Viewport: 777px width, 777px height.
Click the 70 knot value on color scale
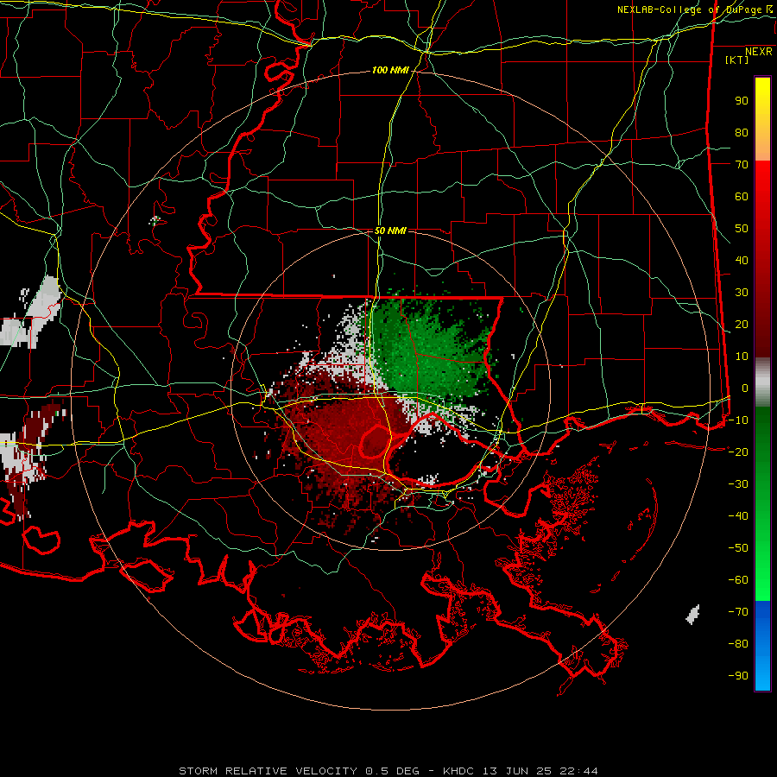[742, 165]
